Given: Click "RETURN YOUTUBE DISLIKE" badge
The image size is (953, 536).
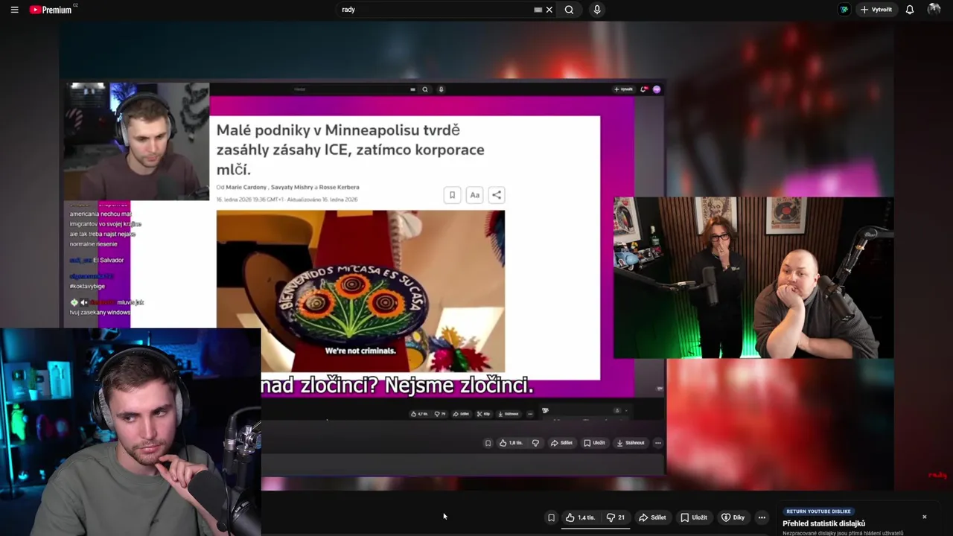Looking at the screenshot, I should click(x=818, y=511).
